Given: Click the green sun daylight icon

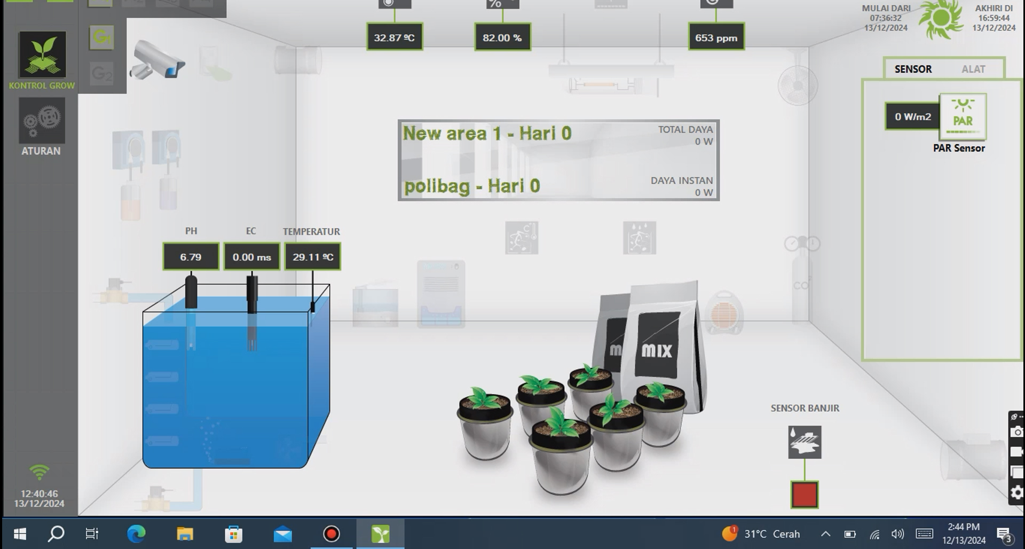Looking at the screenshot, I should tap(940, 20).
